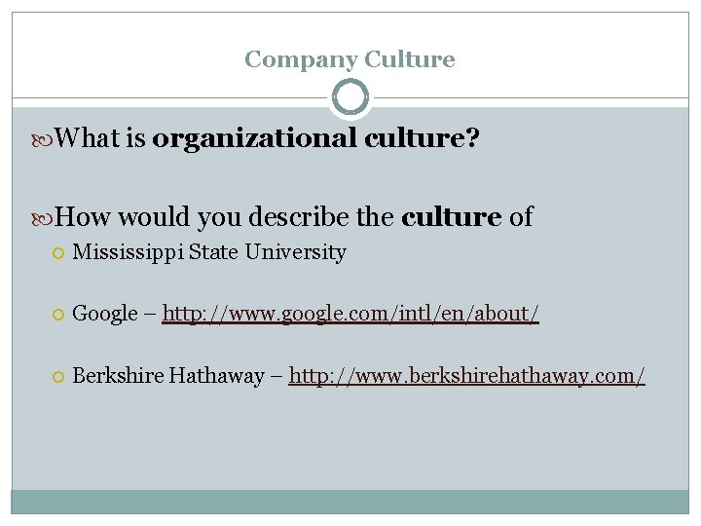This screenshot has width=701, height=526.
Task: Click the word 'of' ending the second bullet
Action: click(x=521, y=217)
